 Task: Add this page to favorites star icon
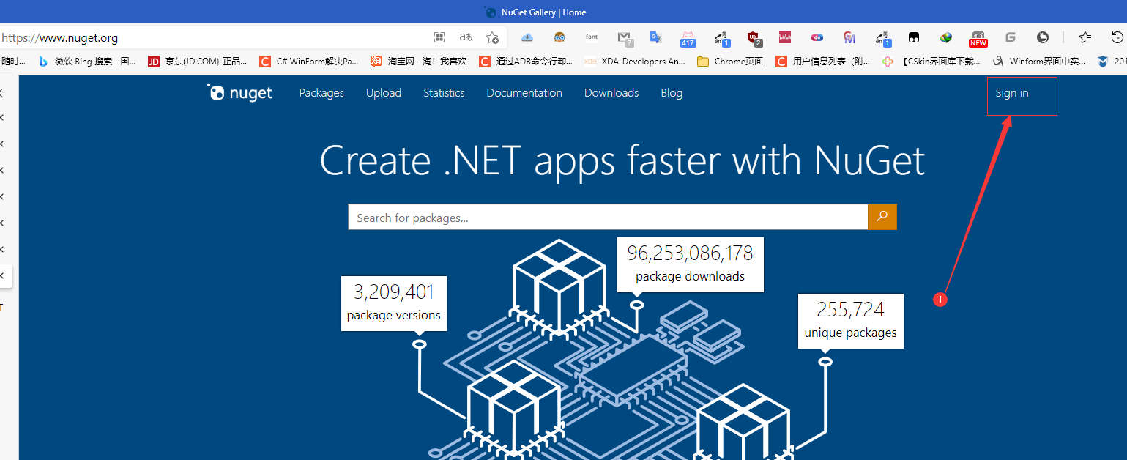tap(492, 37)
